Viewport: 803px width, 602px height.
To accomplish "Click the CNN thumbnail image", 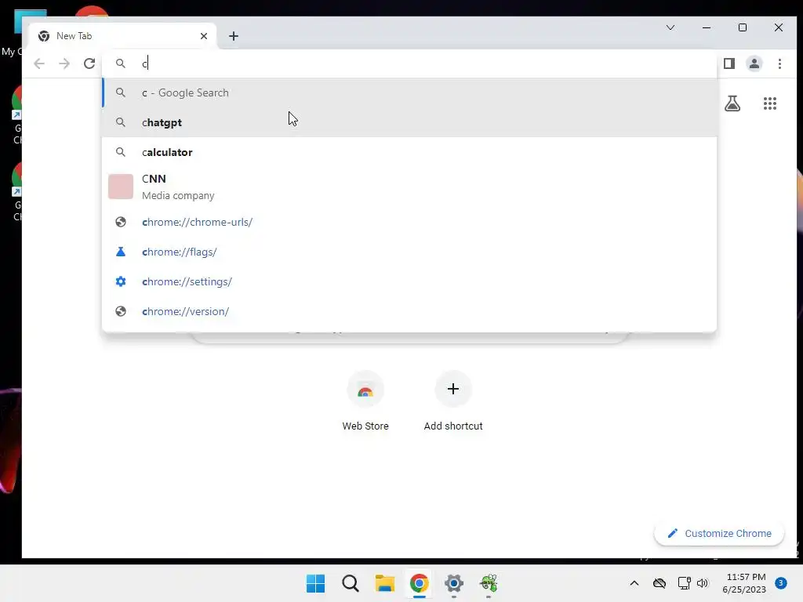I will click(x=121, y=187).
